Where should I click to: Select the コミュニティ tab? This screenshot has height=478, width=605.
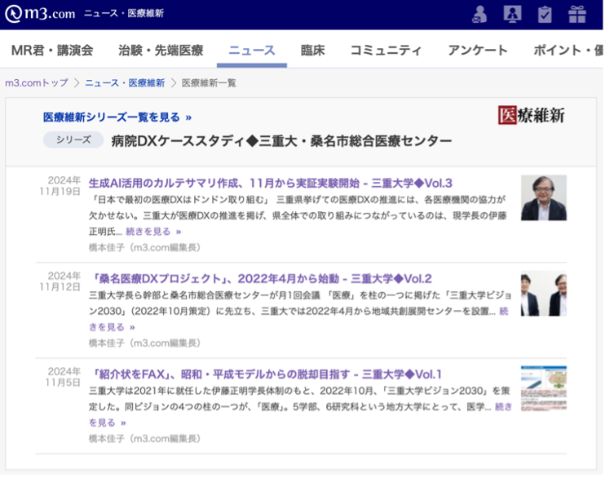coord(386,51)
